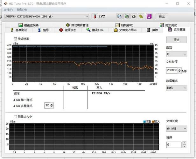The image size is (196, 159).
Task: Open the 64 MB file length dropdown
Action: pyautogui.click(x=177, y=128)
